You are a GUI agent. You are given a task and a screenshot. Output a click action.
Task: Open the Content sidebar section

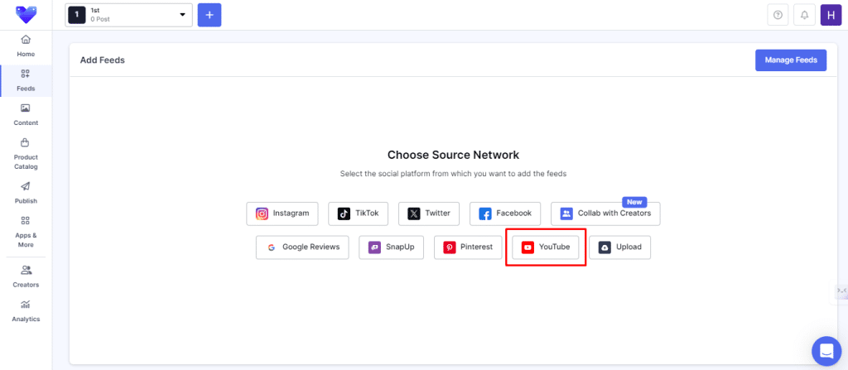tap(26, 114)
